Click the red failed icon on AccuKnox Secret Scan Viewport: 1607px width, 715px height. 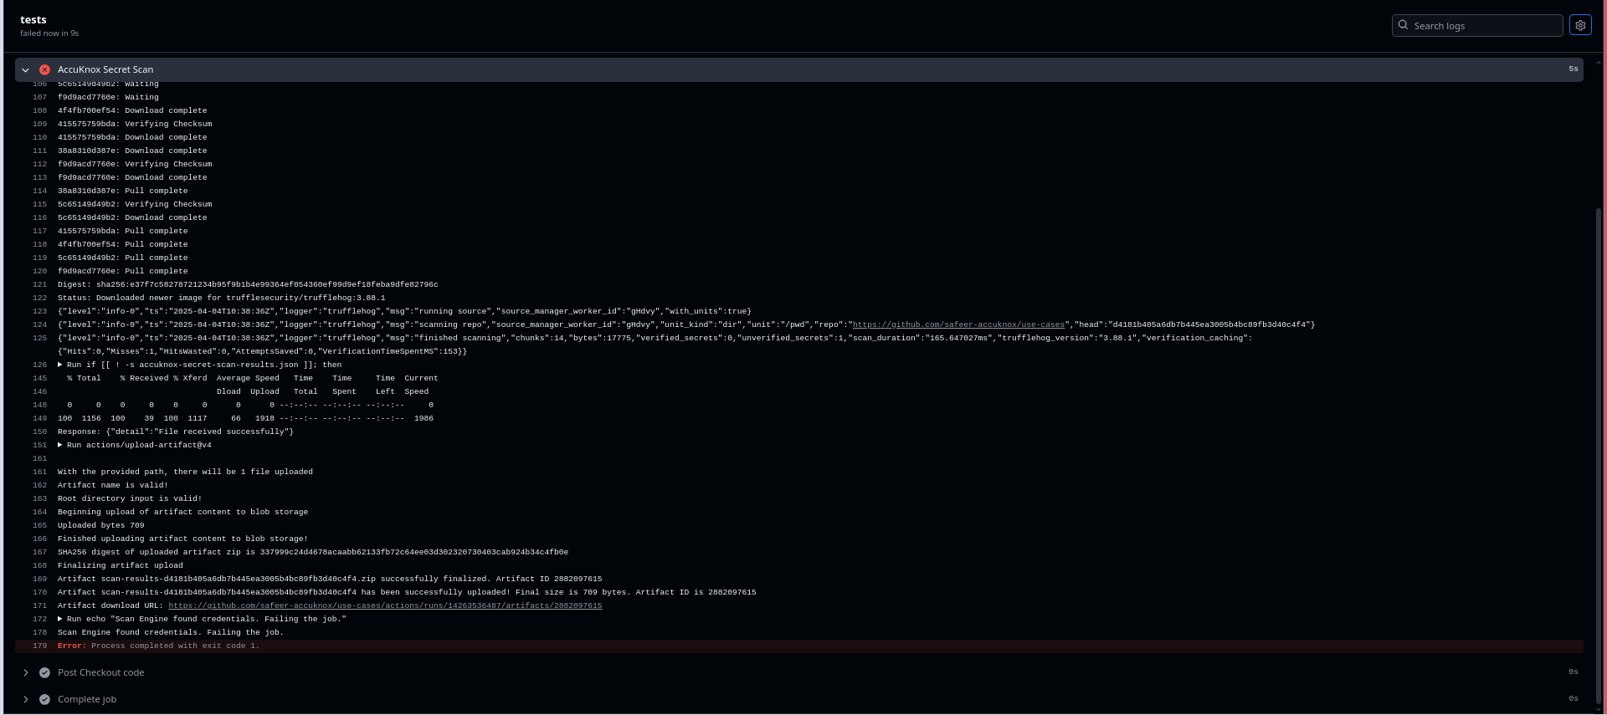(x=44, y=69)
